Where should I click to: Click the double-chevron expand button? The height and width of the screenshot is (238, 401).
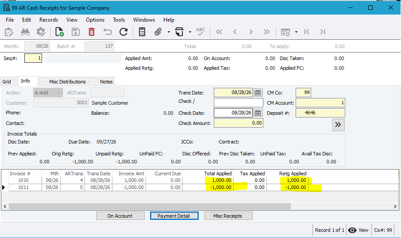pyautogui.click(x=338, y=125)
